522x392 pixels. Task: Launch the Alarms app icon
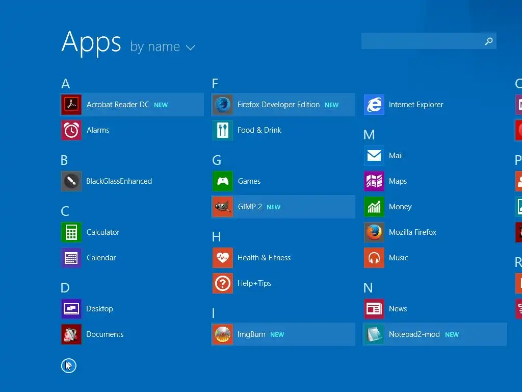[71, 130]
